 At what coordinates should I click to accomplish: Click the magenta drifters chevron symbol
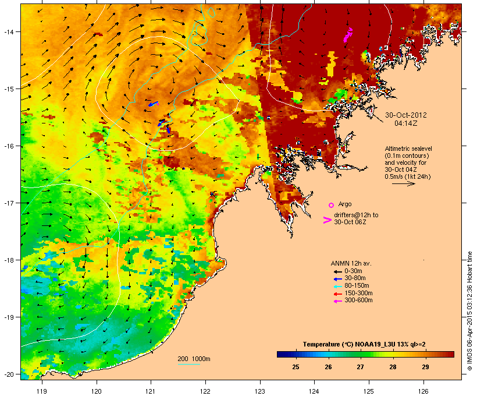click(327, 220)
